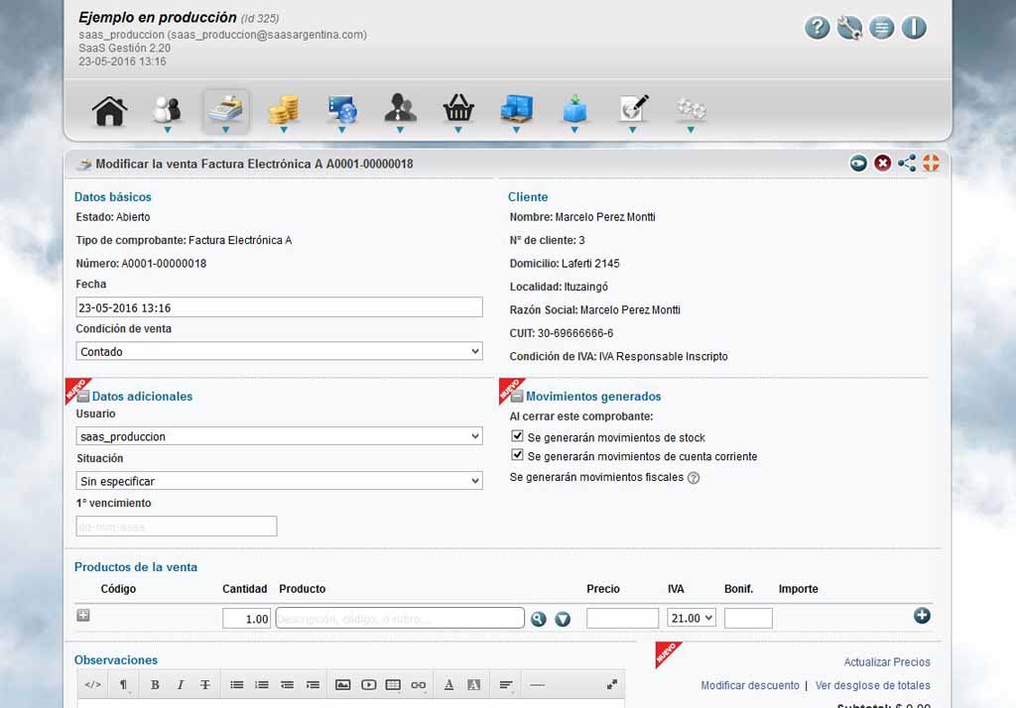Screen dimensions: 1016x708
Task: Open the IVA 21.00 dropdown
Action: point(692,618)
